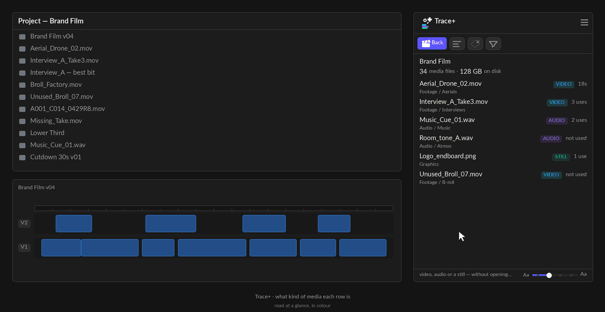The height and width of the screenshot is (312, 605).
Task: Click the 'Footage / B-roll' path text
Action: click(x=437, y=183)
